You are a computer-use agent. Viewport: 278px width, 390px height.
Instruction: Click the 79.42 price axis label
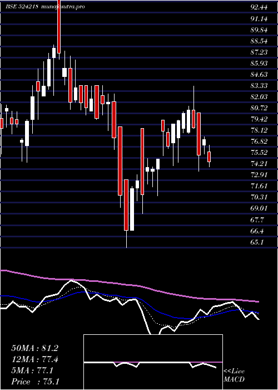pyautogui.click(x=259, y=119)
